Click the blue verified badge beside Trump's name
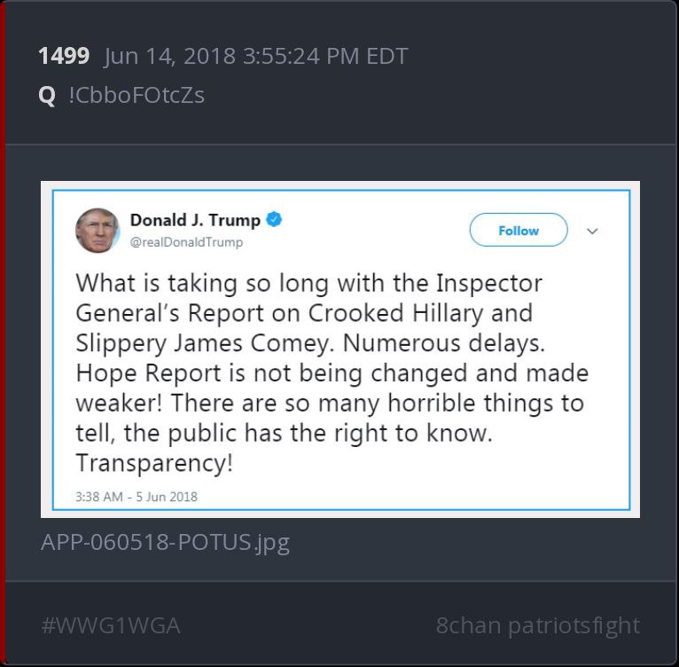This screenshot has width=679, height=667. tap(274, 219)
